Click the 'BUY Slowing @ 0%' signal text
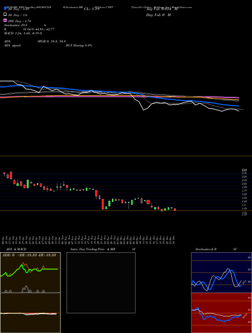The height and width of the screenshot is (333, 252). 79,45
